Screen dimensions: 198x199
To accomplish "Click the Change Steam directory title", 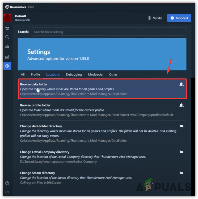I will pos(37,173).
